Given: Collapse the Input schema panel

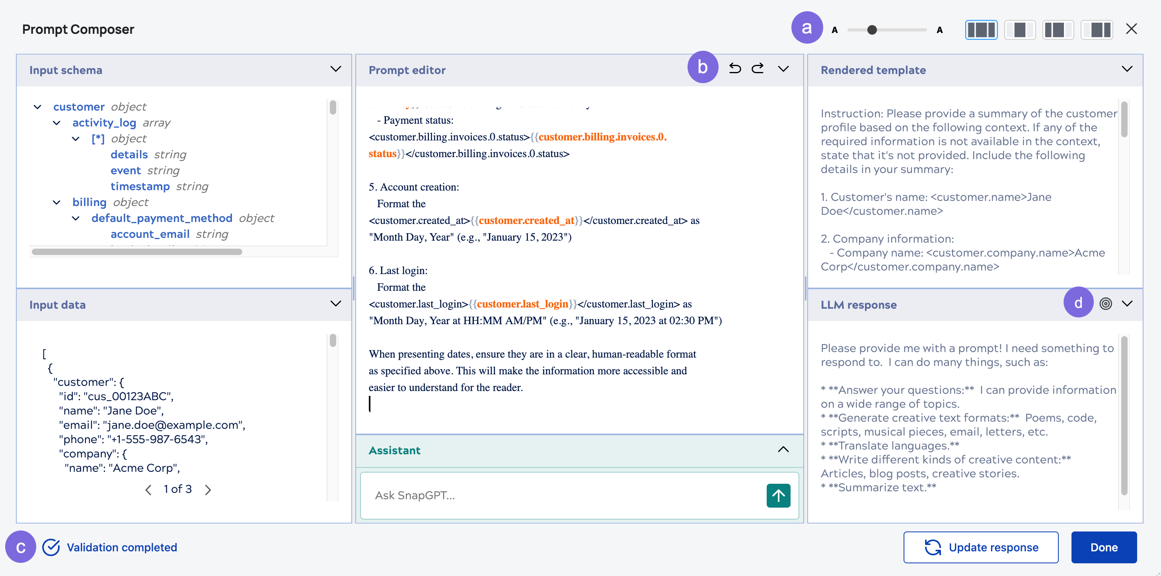Looking at the screenshot, I should pos(335,69).
